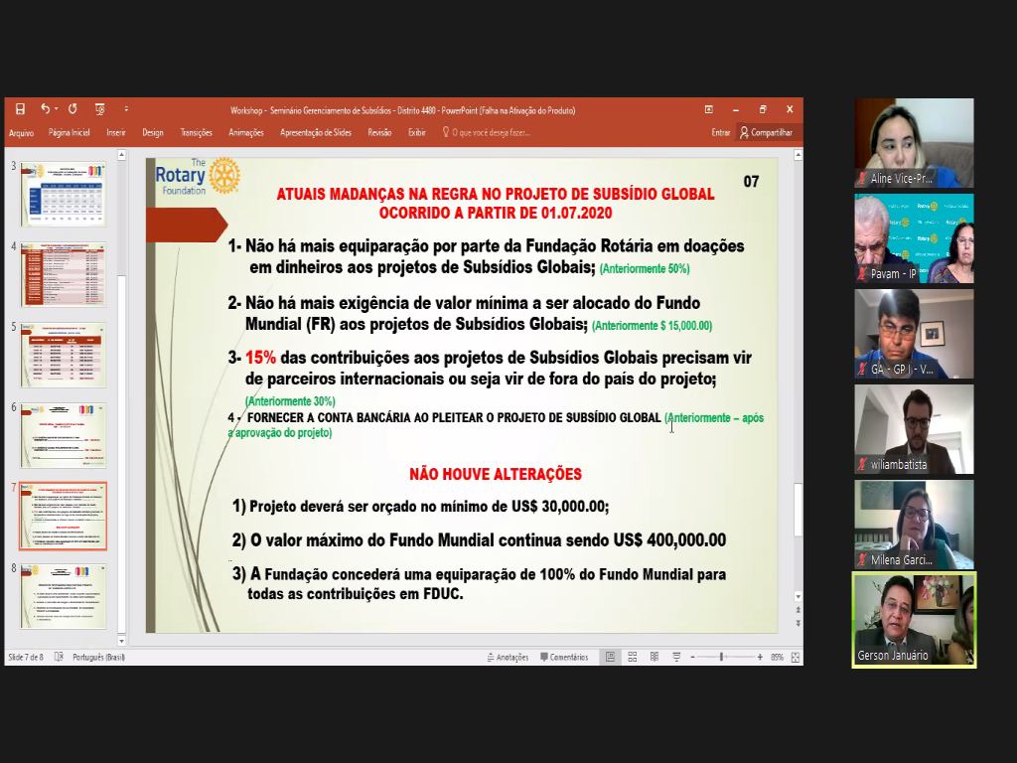Toggle Comentários pane in status bar
The height and width of the screenshot is (763, 1017).
click(x=564, y=657)
